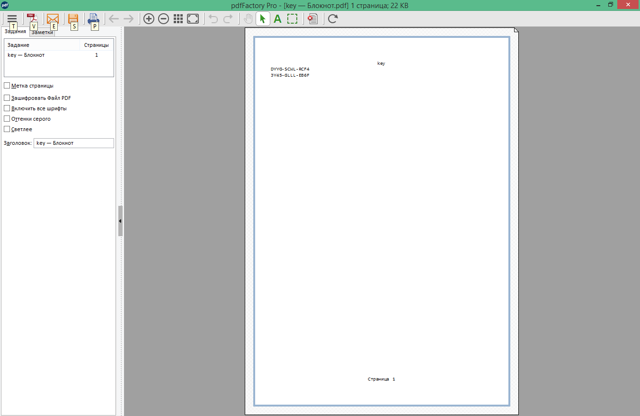Switch to the Задания tab
This screenshot has width=640, height=416.
pos(15,31)
